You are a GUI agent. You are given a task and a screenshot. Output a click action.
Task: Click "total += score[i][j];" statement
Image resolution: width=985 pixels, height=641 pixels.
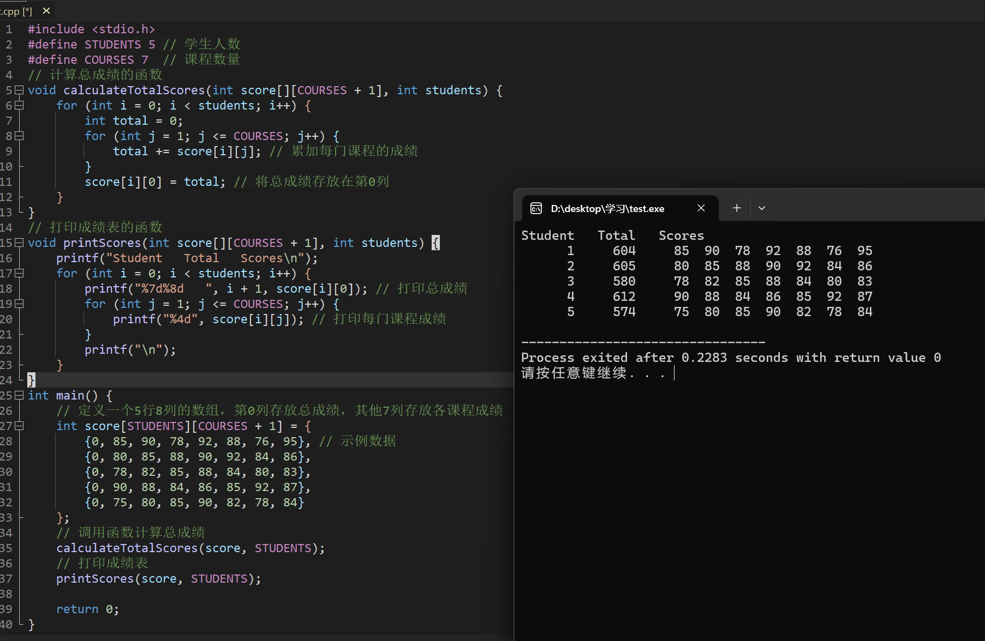(187, 151)
